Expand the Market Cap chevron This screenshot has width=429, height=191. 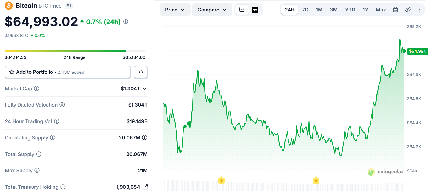[145, 89]
